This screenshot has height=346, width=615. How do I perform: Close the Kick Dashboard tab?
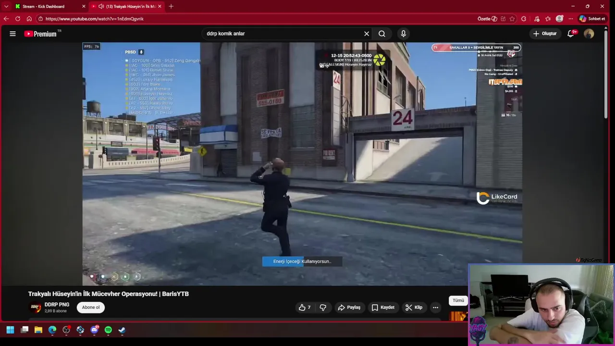tap(84, 6)
